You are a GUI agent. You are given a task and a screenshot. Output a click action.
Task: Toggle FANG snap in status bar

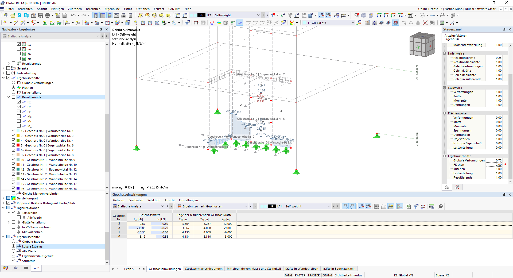coord(289,275)
